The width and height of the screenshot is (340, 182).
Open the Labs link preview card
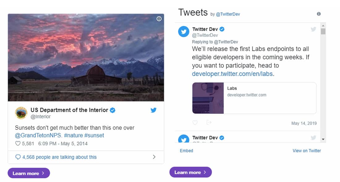tap(254, 98)
